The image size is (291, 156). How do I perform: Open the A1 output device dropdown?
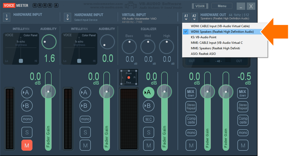186,17
